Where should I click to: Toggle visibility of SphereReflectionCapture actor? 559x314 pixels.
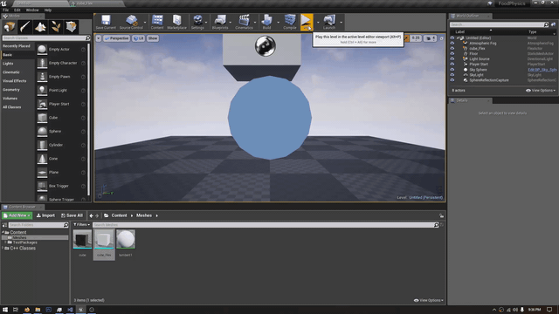coord(452,80)
